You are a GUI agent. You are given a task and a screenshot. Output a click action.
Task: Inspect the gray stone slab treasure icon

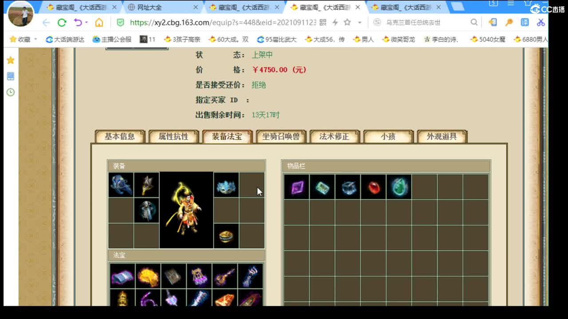pyautogui.click(x=174, y=276)
